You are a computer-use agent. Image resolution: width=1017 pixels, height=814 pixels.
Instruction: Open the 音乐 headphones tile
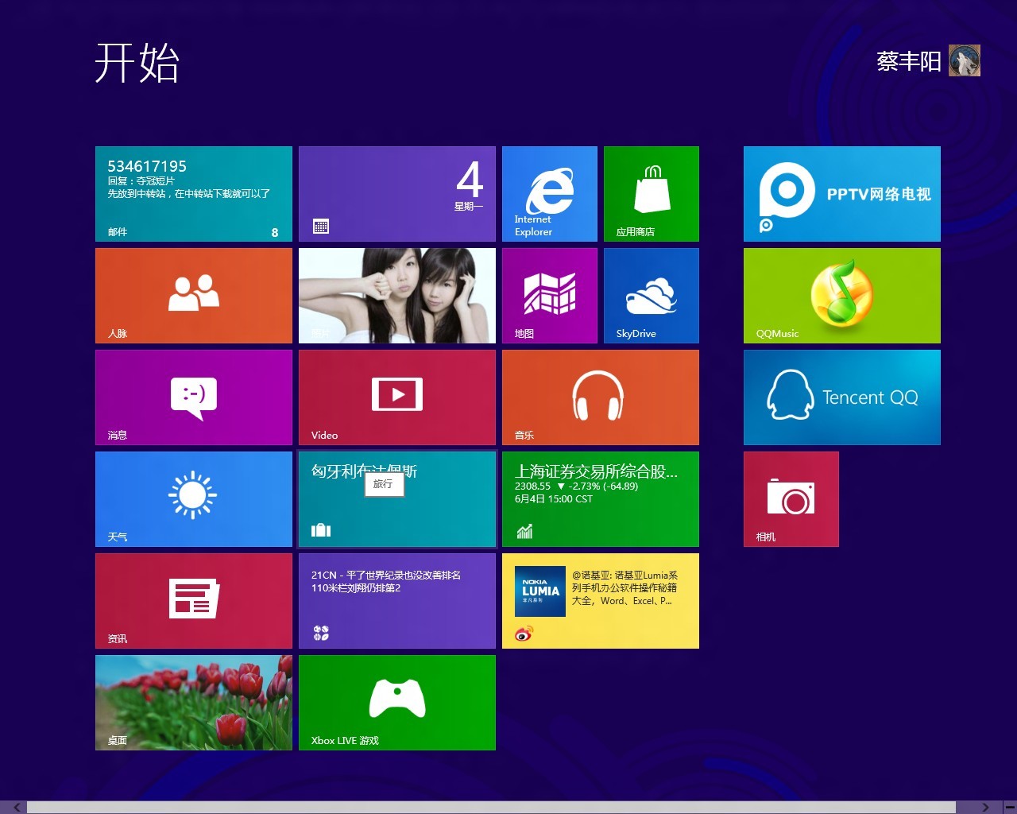point(601,397)
